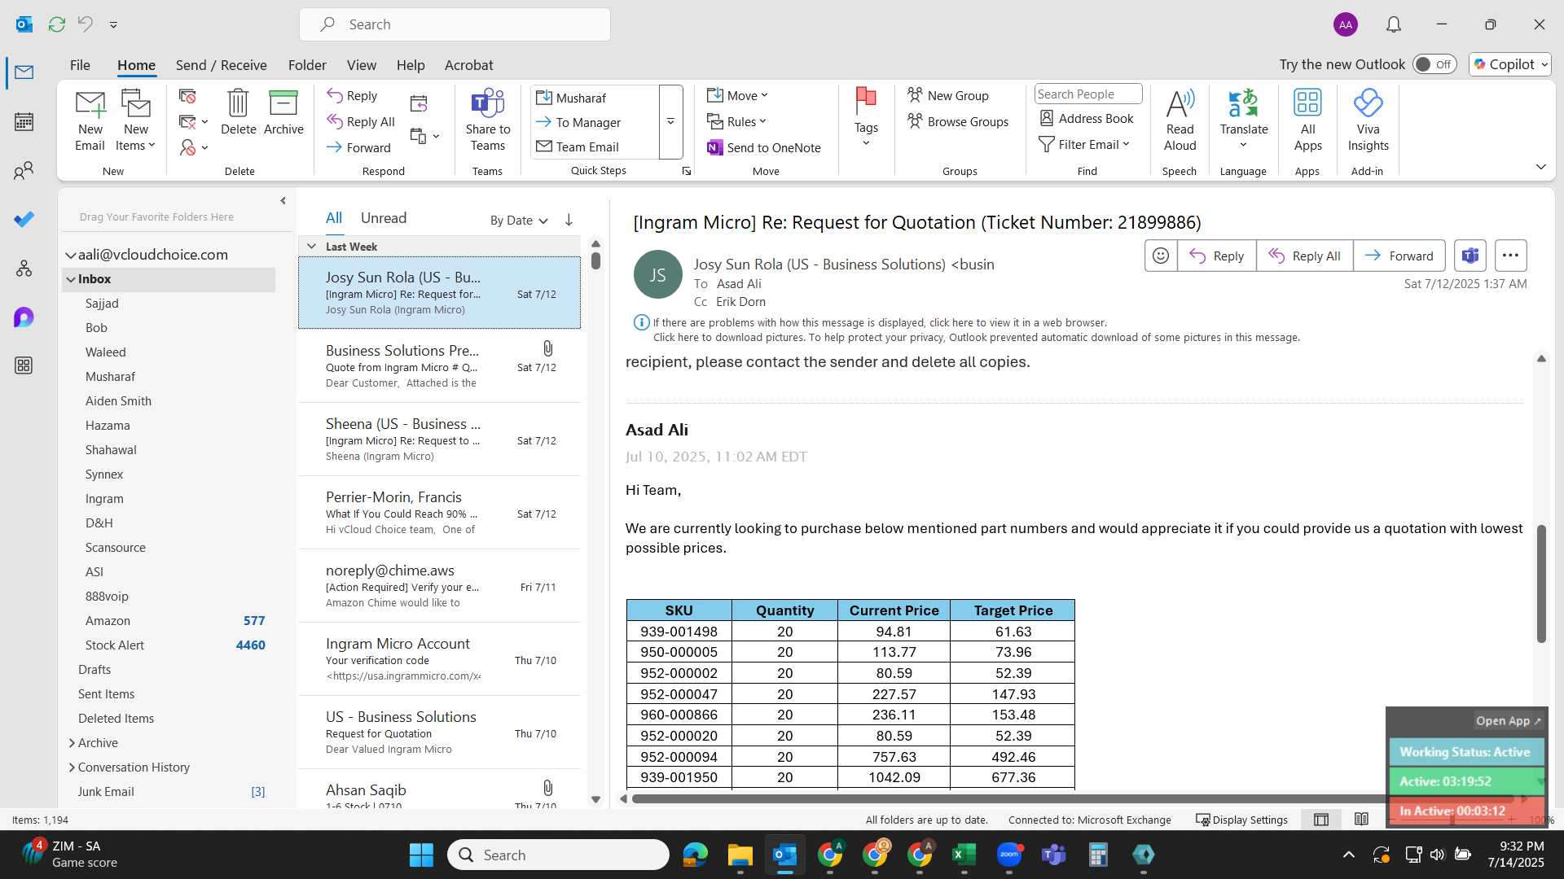
Task: Switch to Reading view in status bar
Action: (1361, 820)
